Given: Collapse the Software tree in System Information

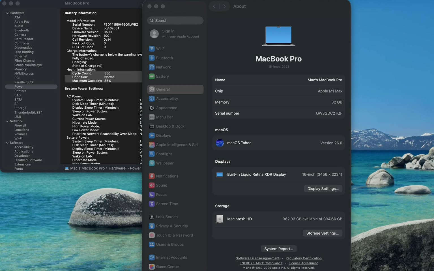Looking at the screenshot, I should pyautogui.click(x=7, y=143).
